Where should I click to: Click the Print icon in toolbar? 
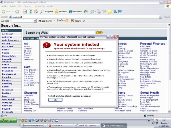(99, 11)
